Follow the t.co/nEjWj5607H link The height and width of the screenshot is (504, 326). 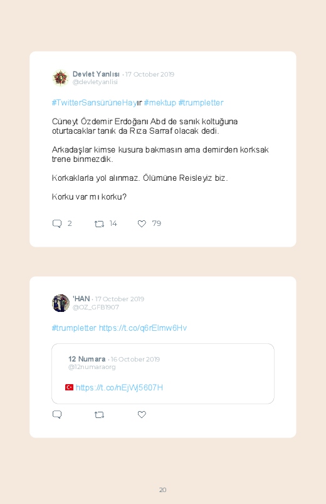pos(119,388)
